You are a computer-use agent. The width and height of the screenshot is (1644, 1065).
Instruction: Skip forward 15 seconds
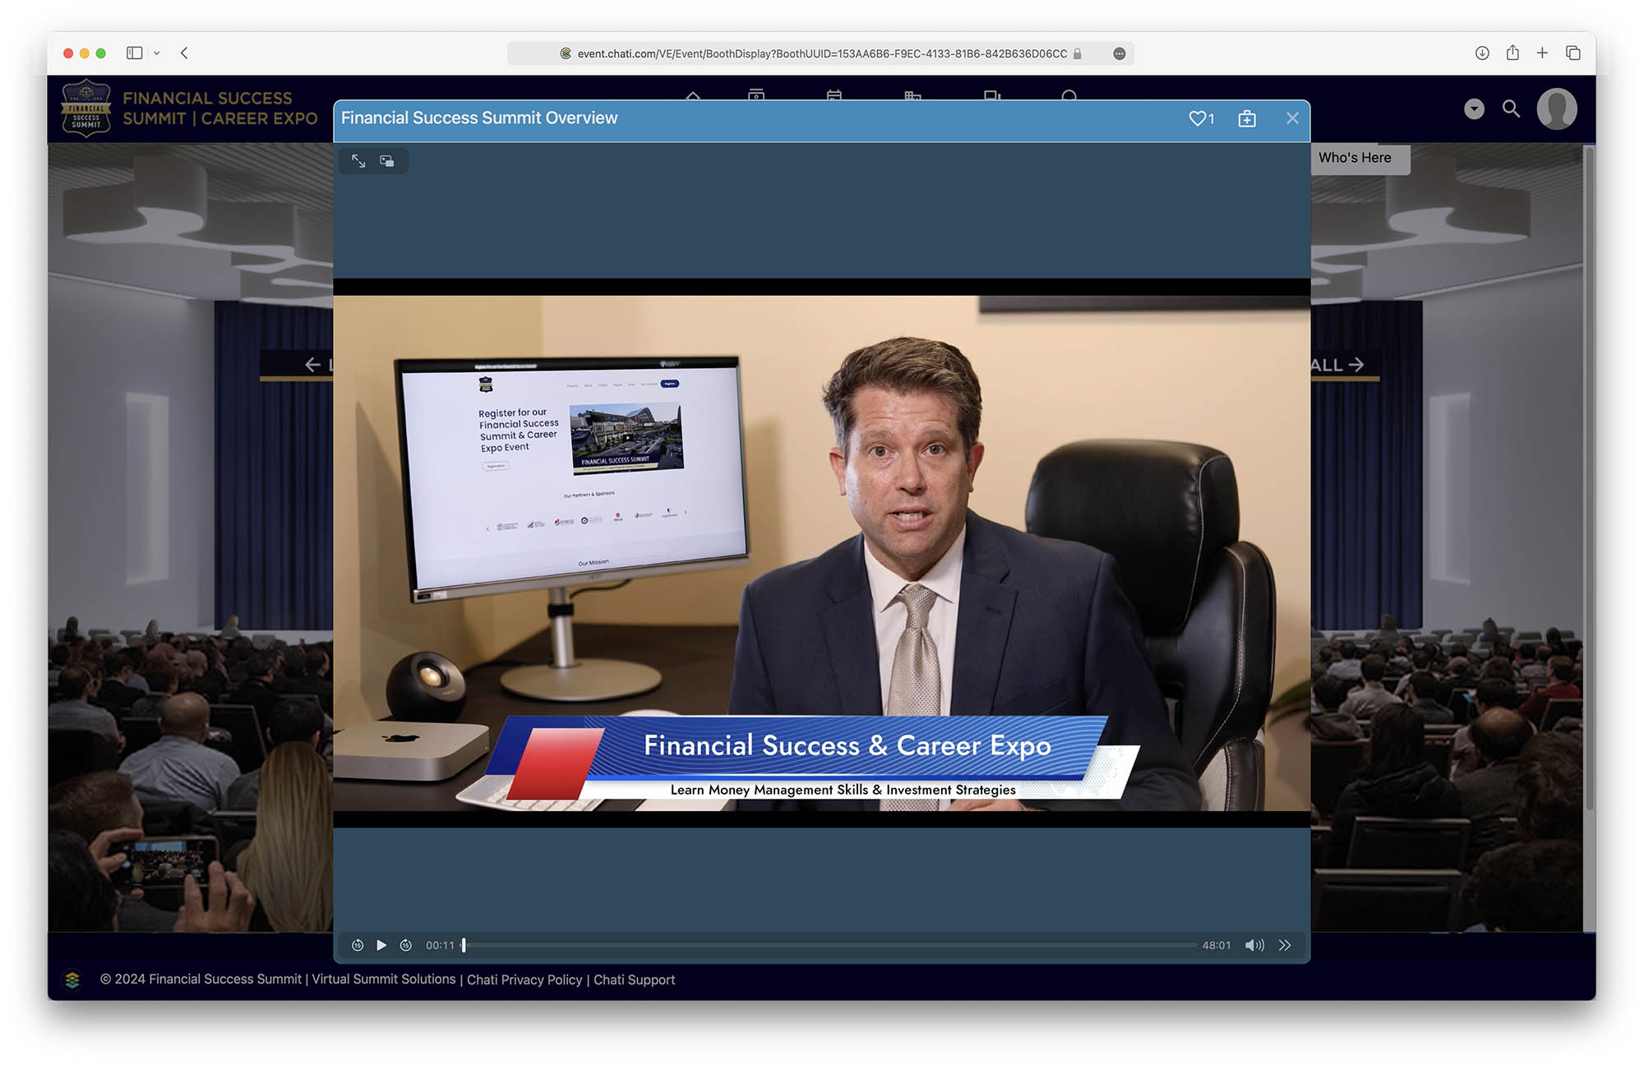coord(406,945)
